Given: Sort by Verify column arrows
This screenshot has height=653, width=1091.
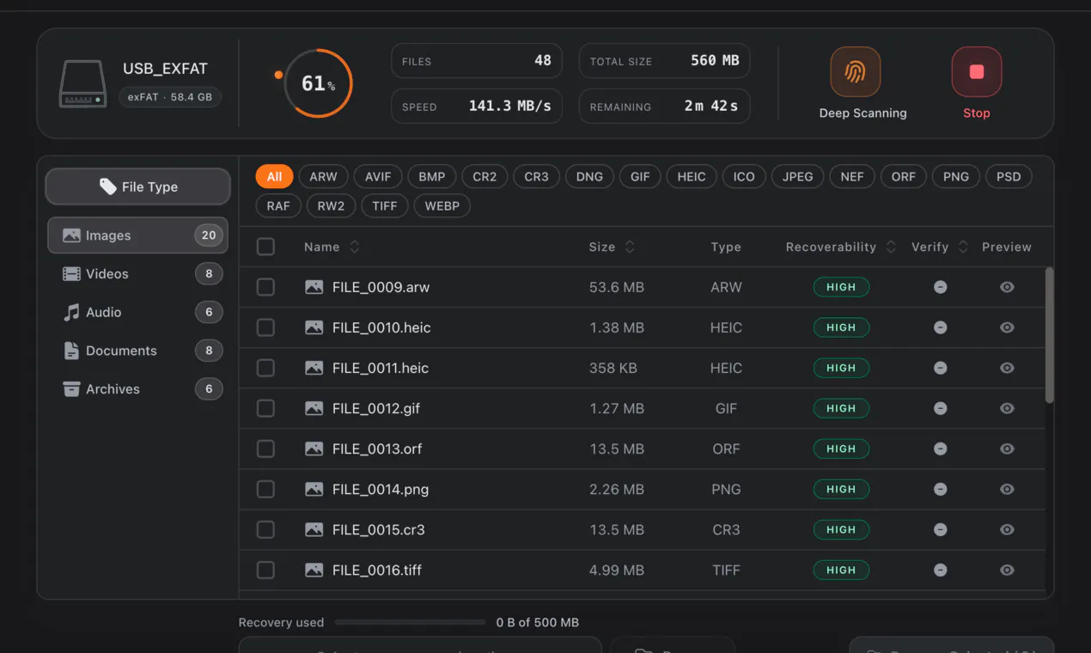Looking at the screenshot, I should tap(963, 247).
